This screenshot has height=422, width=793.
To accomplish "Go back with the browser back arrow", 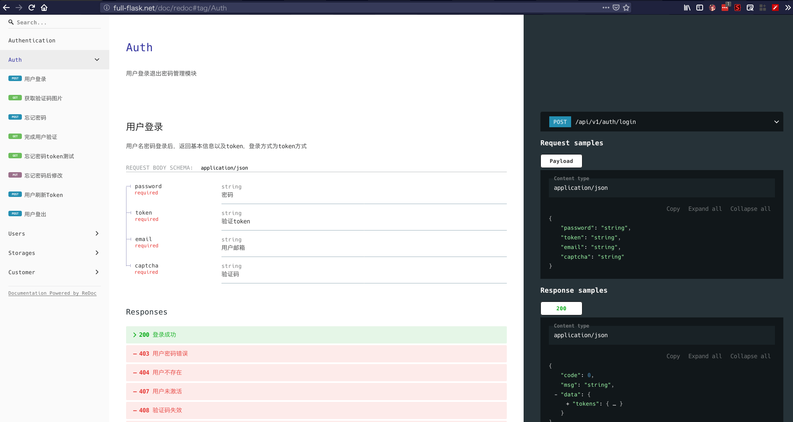I will click(x=6, y=8).
